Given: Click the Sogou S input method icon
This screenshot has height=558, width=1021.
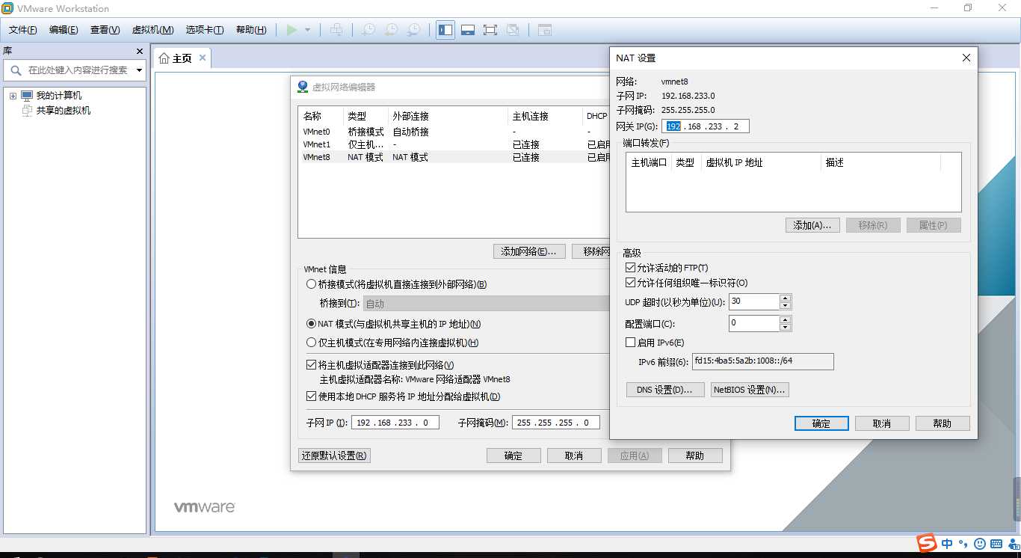Looking at the screenshot, I should coord(927,543).
